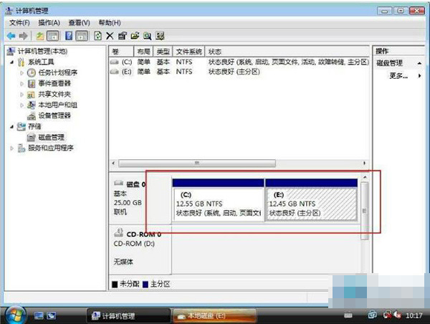Click the refresh toolbar icon
Viewport: 430px width, 324px height.
coord(97,35)
